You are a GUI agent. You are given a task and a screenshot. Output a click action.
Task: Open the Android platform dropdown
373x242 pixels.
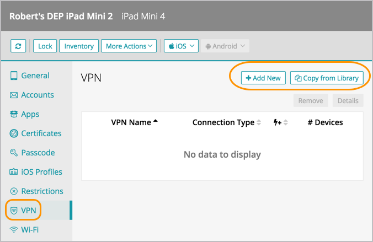225,46
